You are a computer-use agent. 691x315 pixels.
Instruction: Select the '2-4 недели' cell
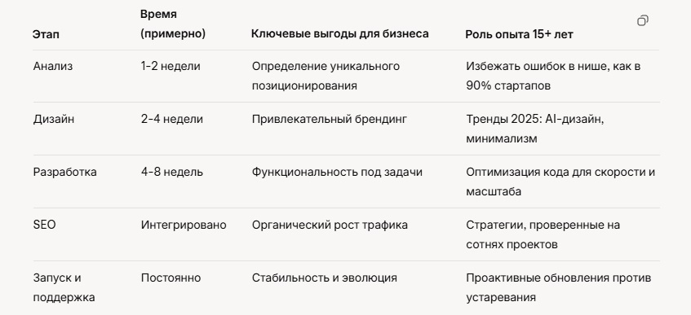pyautogui.click(x=172, y=119)
